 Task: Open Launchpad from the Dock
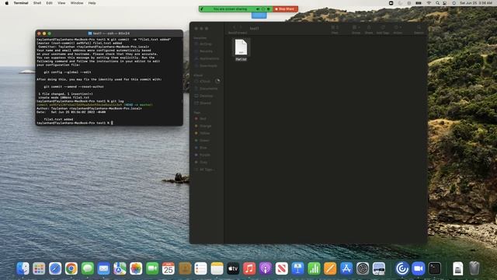[39, 268]
